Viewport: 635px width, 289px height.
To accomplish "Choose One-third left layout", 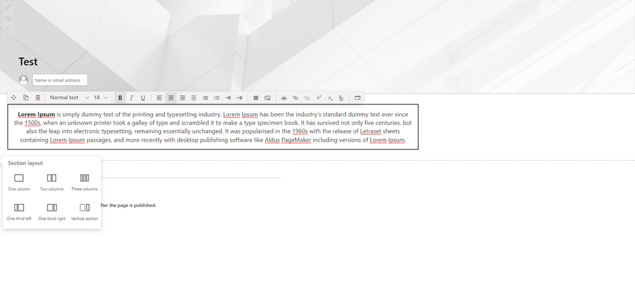I will 19,212.
